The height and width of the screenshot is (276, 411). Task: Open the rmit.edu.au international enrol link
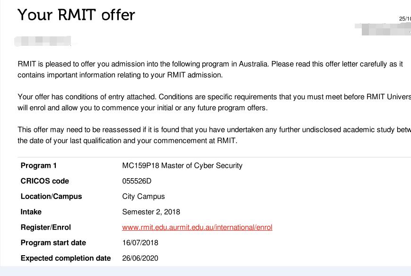pos(197,227)
